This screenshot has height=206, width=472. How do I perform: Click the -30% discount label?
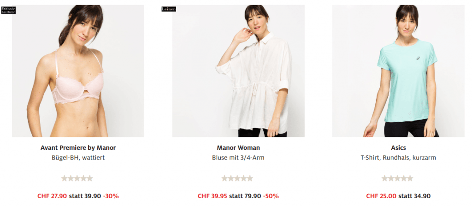click(111, 196)
